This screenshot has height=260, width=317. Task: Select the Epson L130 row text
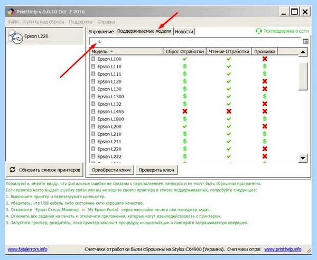click(x=109, y=89)
